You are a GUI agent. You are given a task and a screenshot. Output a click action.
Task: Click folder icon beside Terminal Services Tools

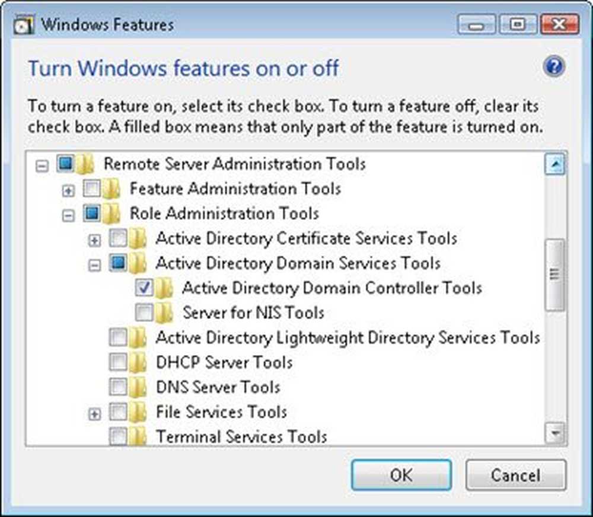138,436
